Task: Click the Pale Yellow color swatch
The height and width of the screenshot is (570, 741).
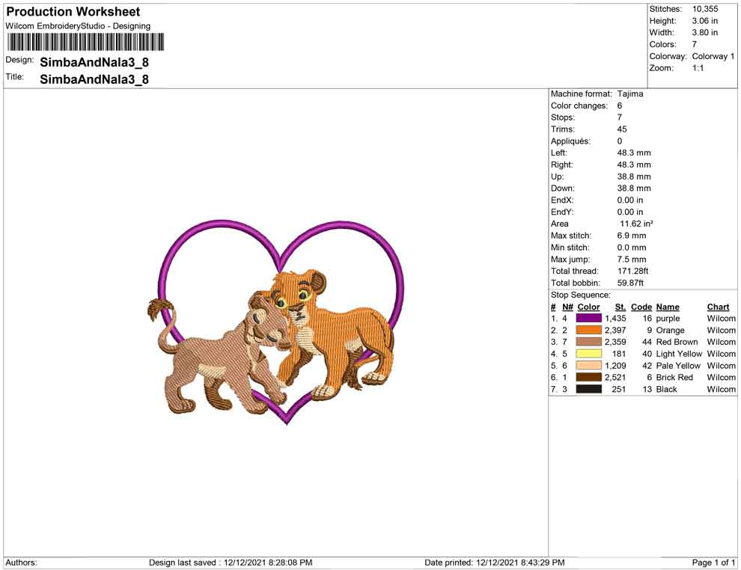Action: (588, 366)
